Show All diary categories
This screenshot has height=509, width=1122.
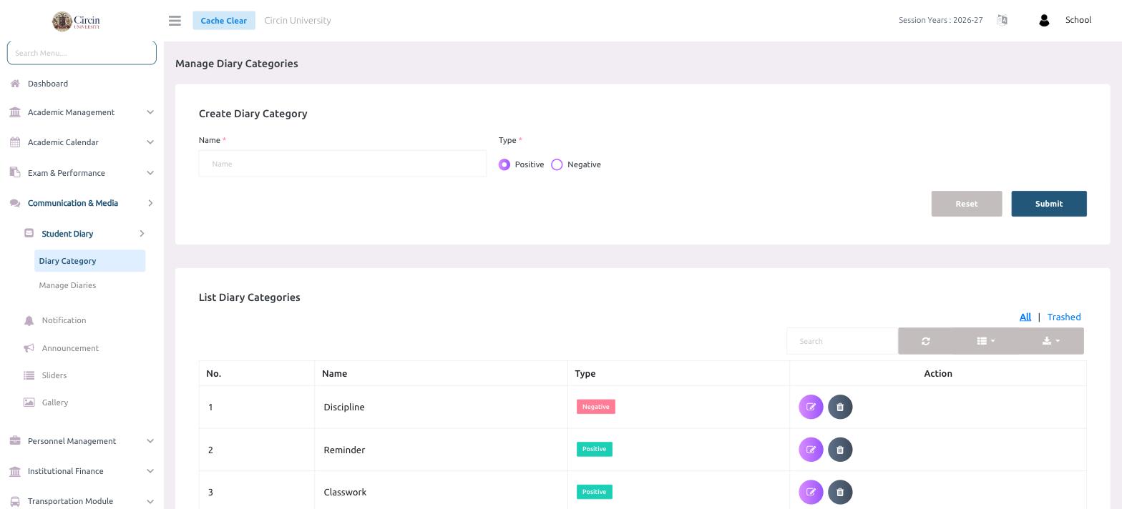(x=1025, y=317)
